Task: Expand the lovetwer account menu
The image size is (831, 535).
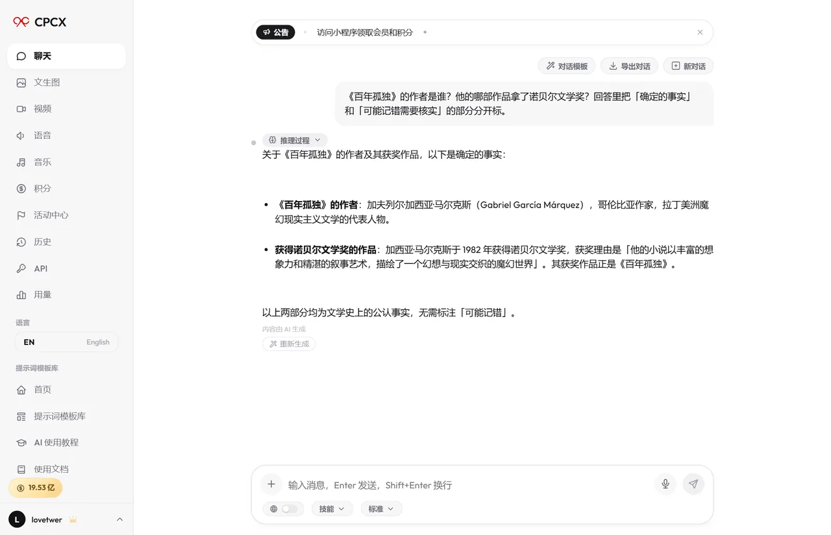Action: tap(66, 519)
